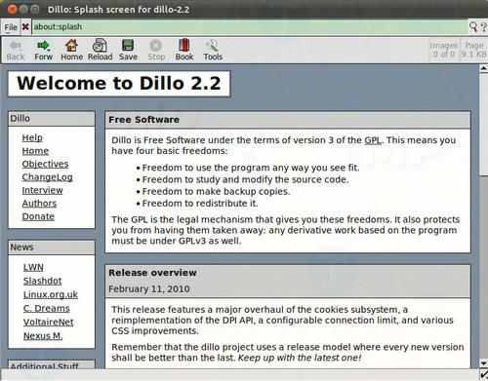Open the Tools menu icon

(213, 46)
